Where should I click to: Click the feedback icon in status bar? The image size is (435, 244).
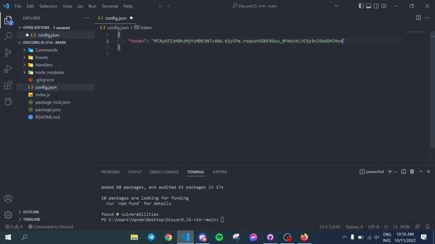(417, 226)
